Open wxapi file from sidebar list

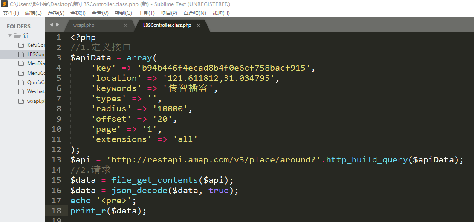[36, 101]
